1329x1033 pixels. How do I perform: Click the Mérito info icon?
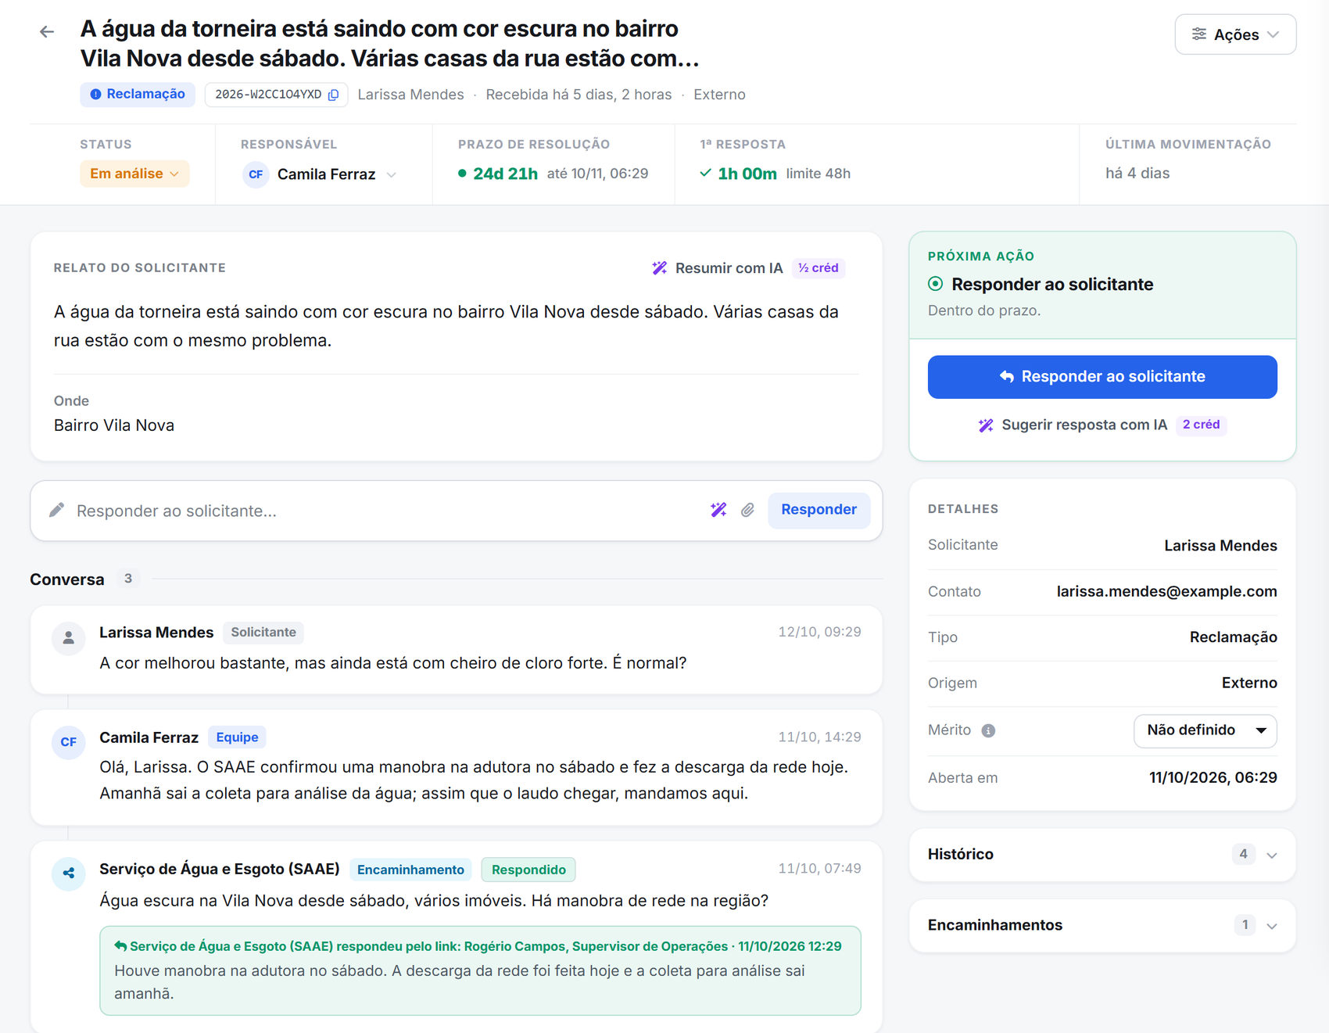(x=988, y=730)
